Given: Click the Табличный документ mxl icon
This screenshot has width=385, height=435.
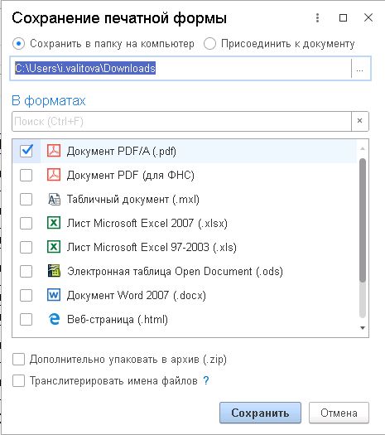Looking at the screenshot, I should pos(54,199).
